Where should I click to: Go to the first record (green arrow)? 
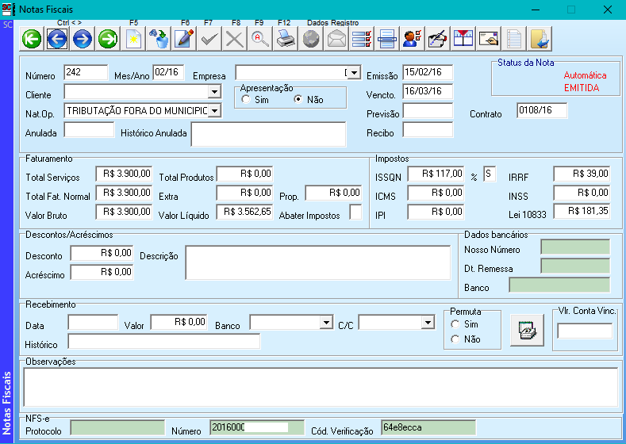[32, 38]
